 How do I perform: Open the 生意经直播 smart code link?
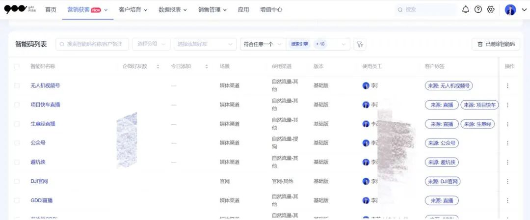tap(43, 124)
